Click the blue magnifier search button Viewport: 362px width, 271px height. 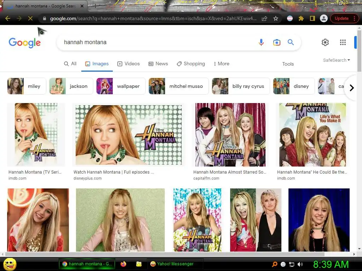[291, 42]
